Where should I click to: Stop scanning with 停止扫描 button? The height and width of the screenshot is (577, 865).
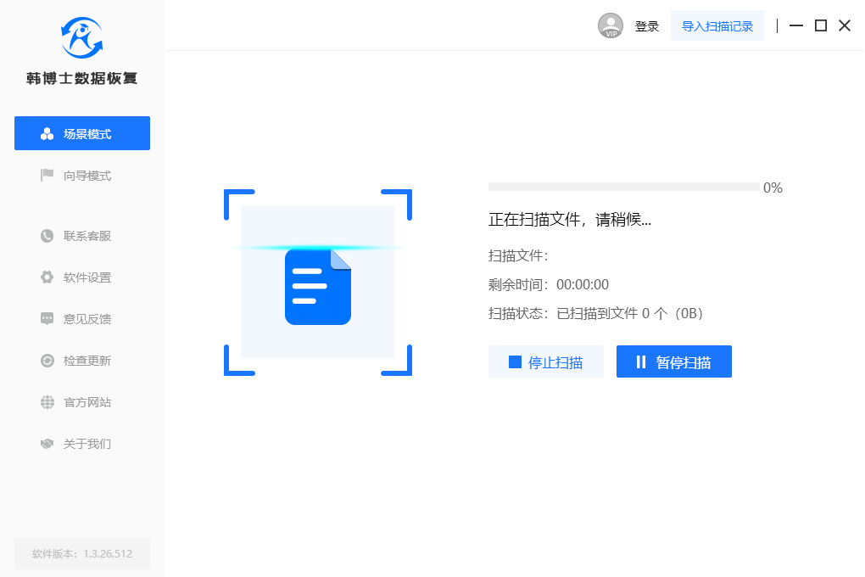coord(546,361)
